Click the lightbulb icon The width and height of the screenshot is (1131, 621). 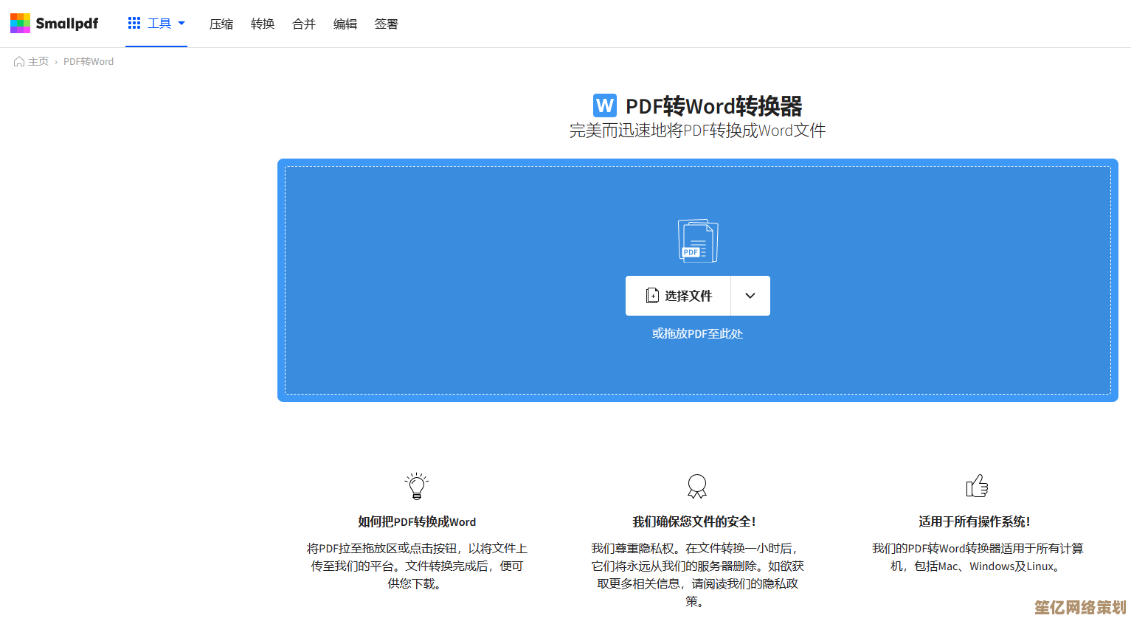click(417, 486)
